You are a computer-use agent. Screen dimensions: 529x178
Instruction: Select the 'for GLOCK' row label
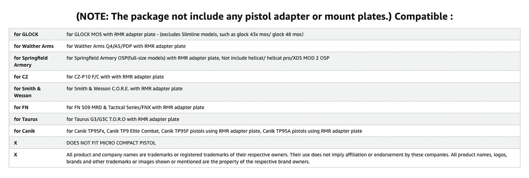[x=26, y=34]
